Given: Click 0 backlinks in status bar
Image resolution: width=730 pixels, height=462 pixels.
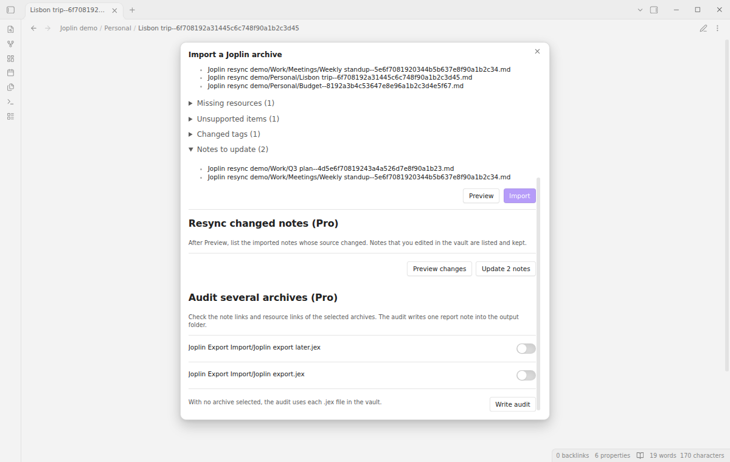Looking at the screenshot, I should [572, 455].
